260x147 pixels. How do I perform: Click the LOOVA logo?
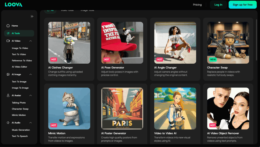click(13, 5)
